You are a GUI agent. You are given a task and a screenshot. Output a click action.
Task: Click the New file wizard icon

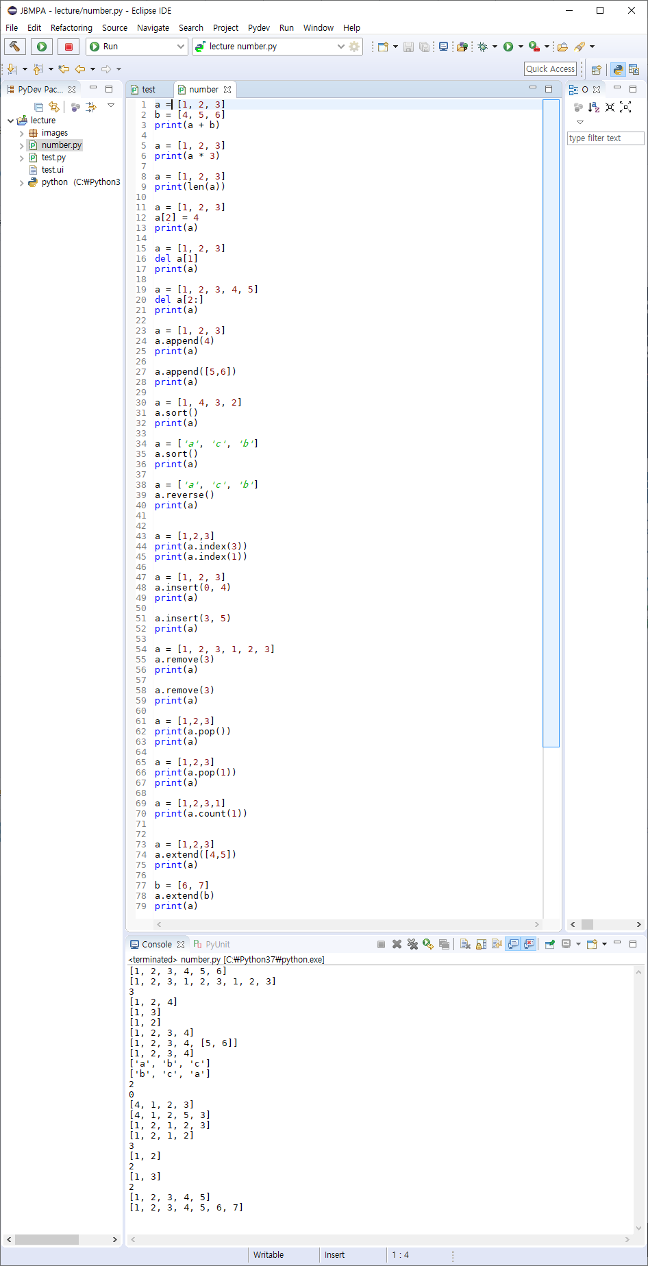click(383, 47)
